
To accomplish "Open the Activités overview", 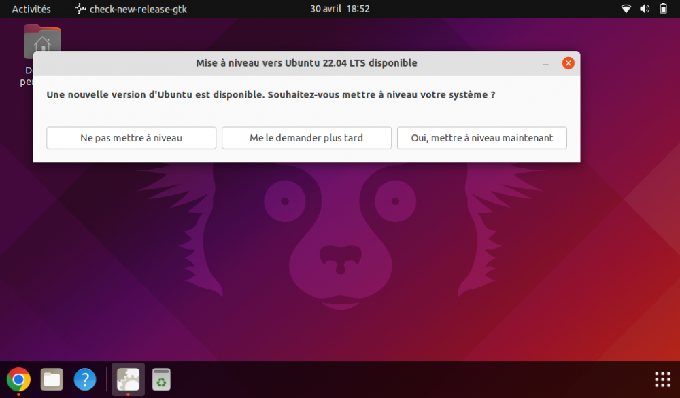I will tap(31, 9).
